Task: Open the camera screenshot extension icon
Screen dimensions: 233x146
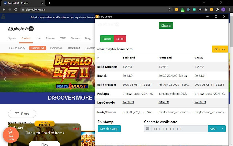Action: pyautogui.click(x=206, y=9)
